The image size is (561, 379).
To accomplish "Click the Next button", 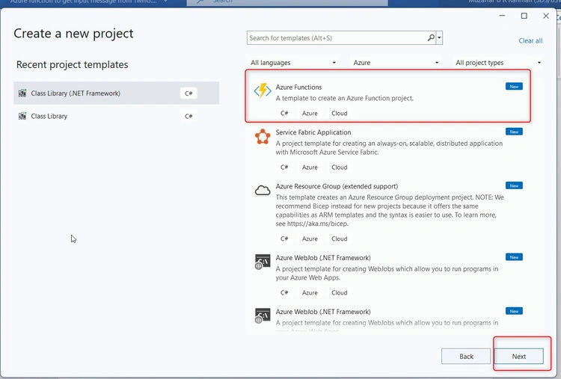I will [519, 356].
